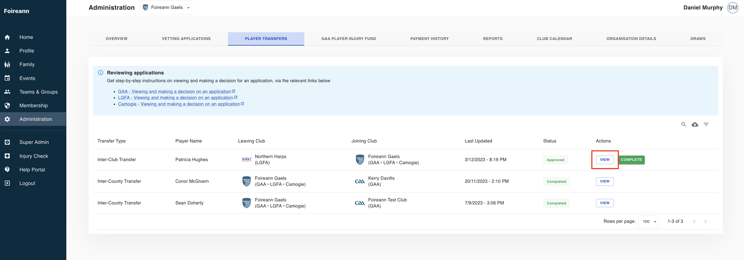
Task: Click the Inter-Club Transfer cell
Action: (x=117, y=159)
